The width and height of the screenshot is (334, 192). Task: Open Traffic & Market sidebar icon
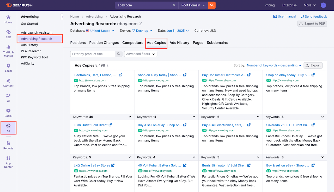pyautogui.click(x=8, y=51)
